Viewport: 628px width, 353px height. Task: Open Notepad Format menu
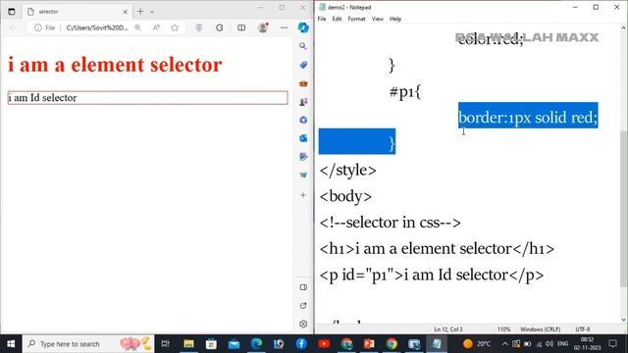click(356, 19)
